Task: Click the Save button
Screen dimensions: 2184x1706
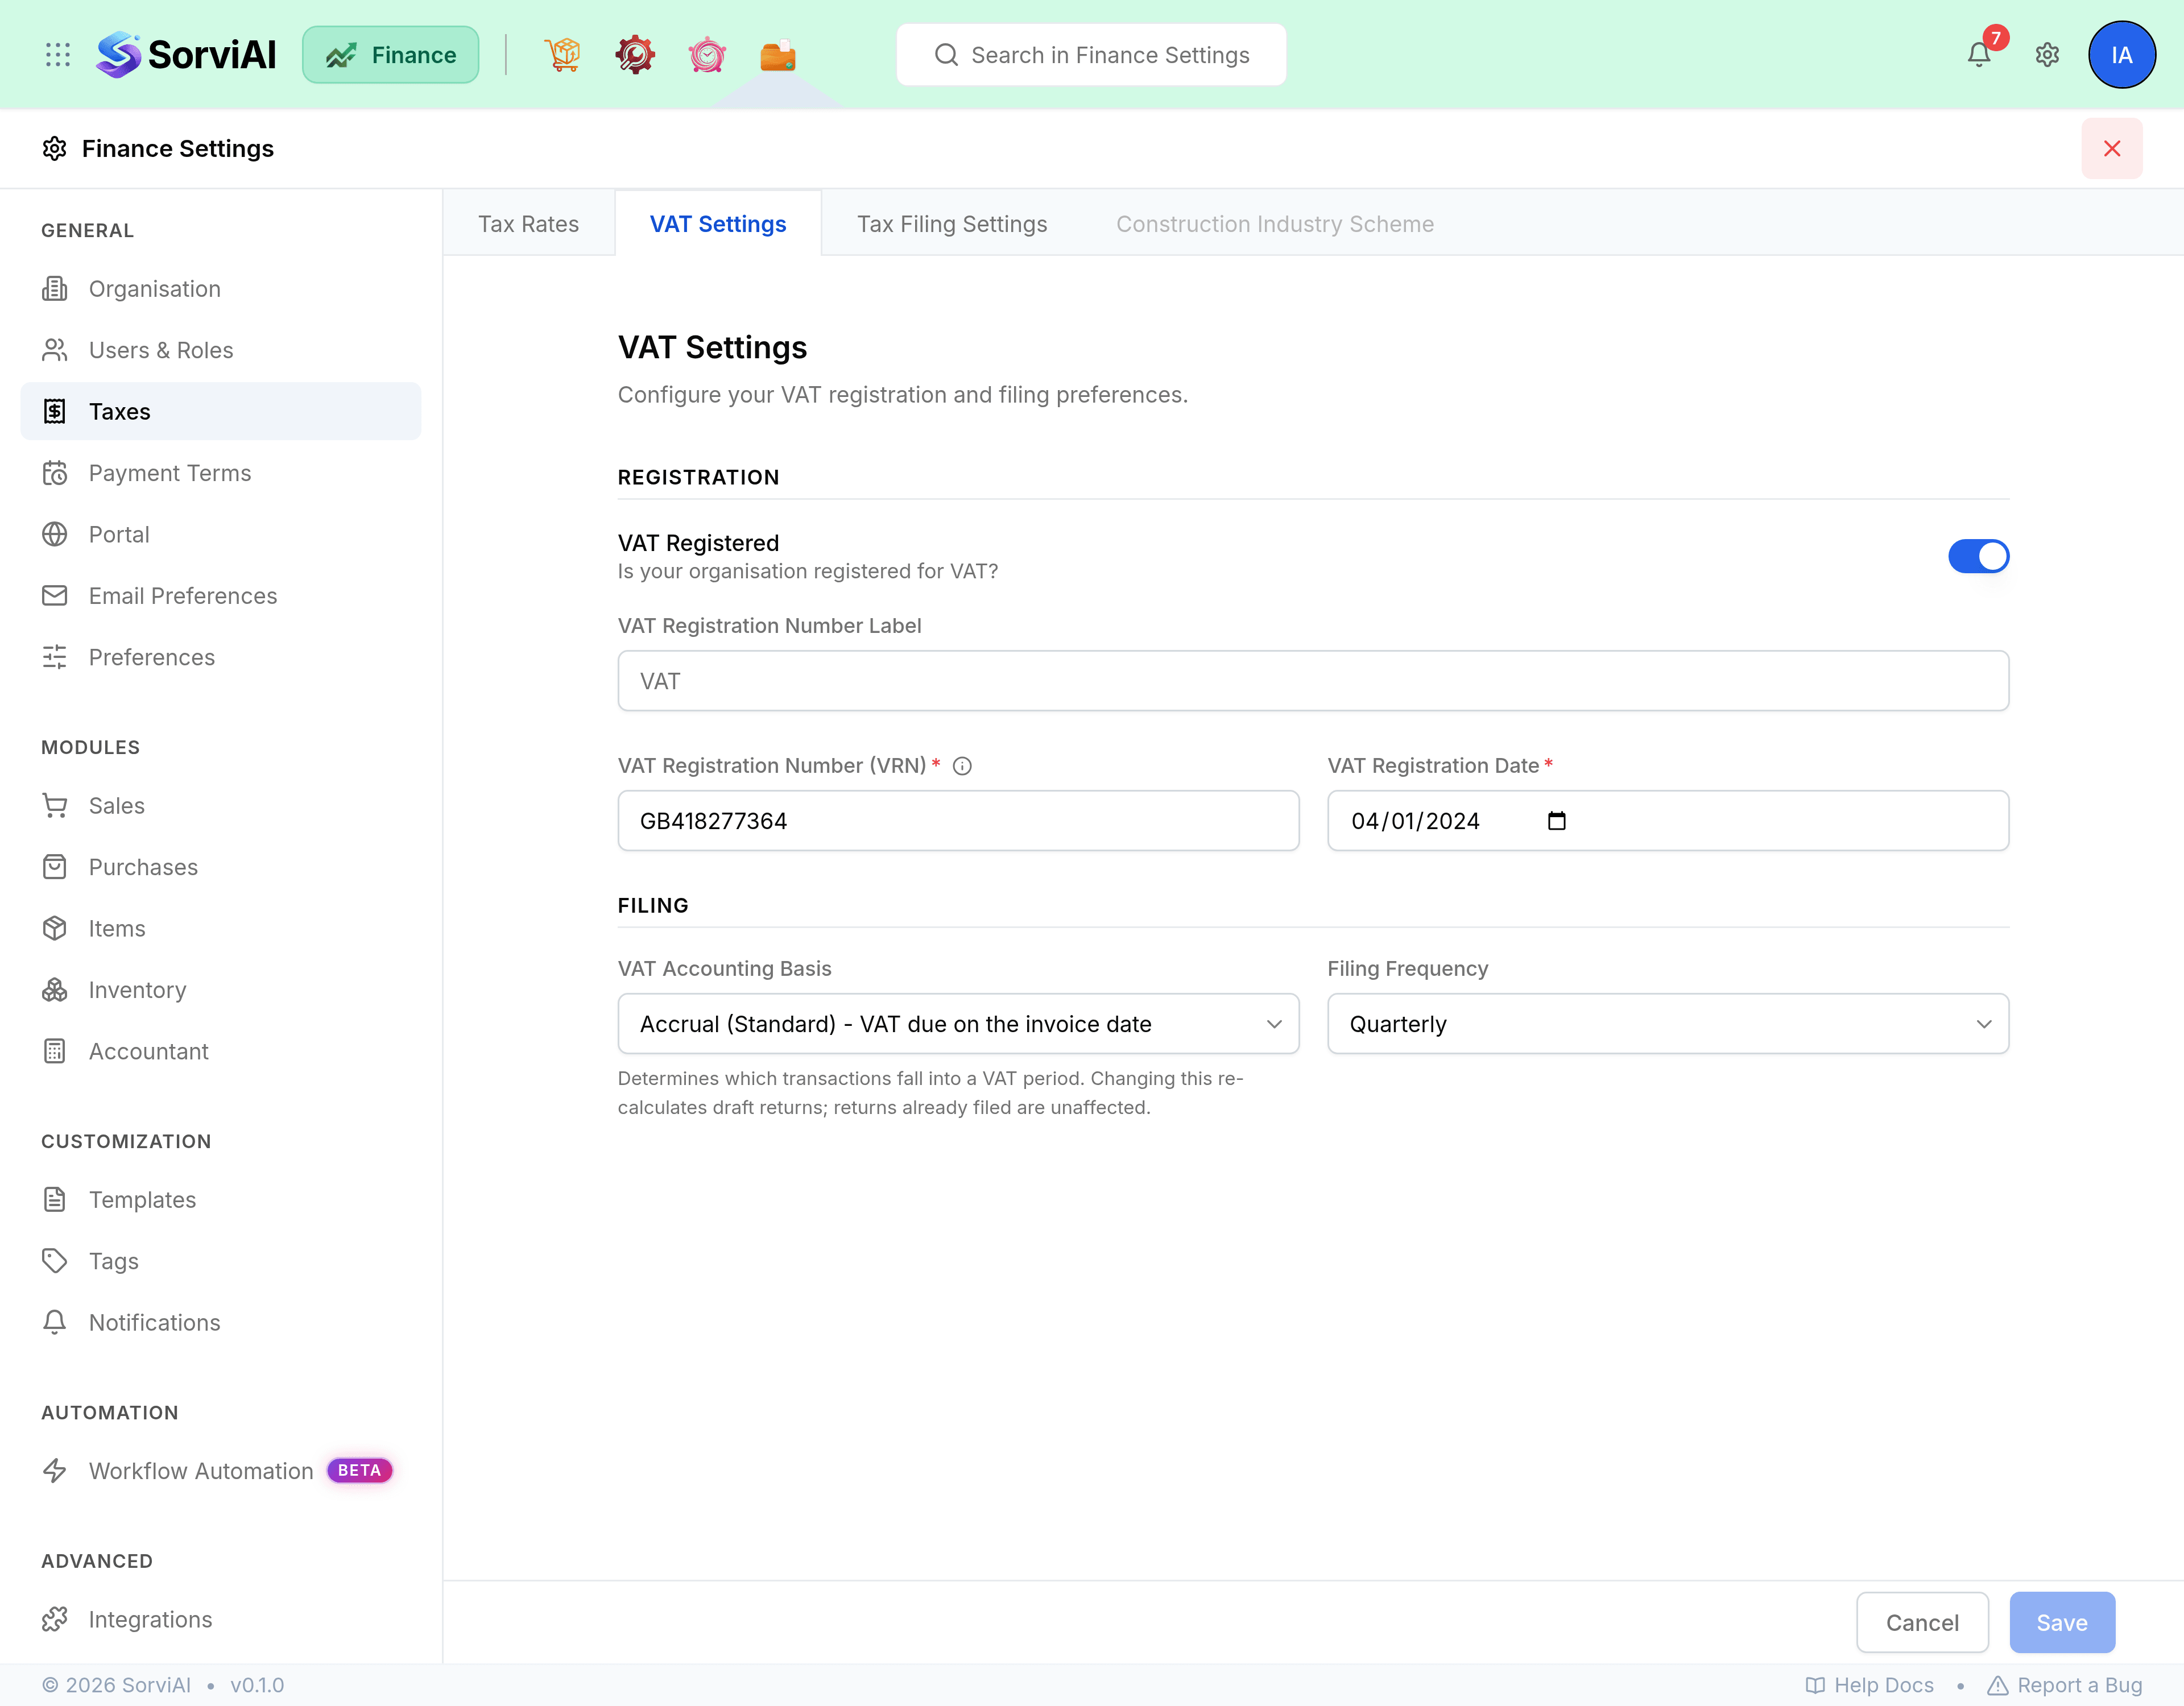Action: (x=2062, y=1622)
